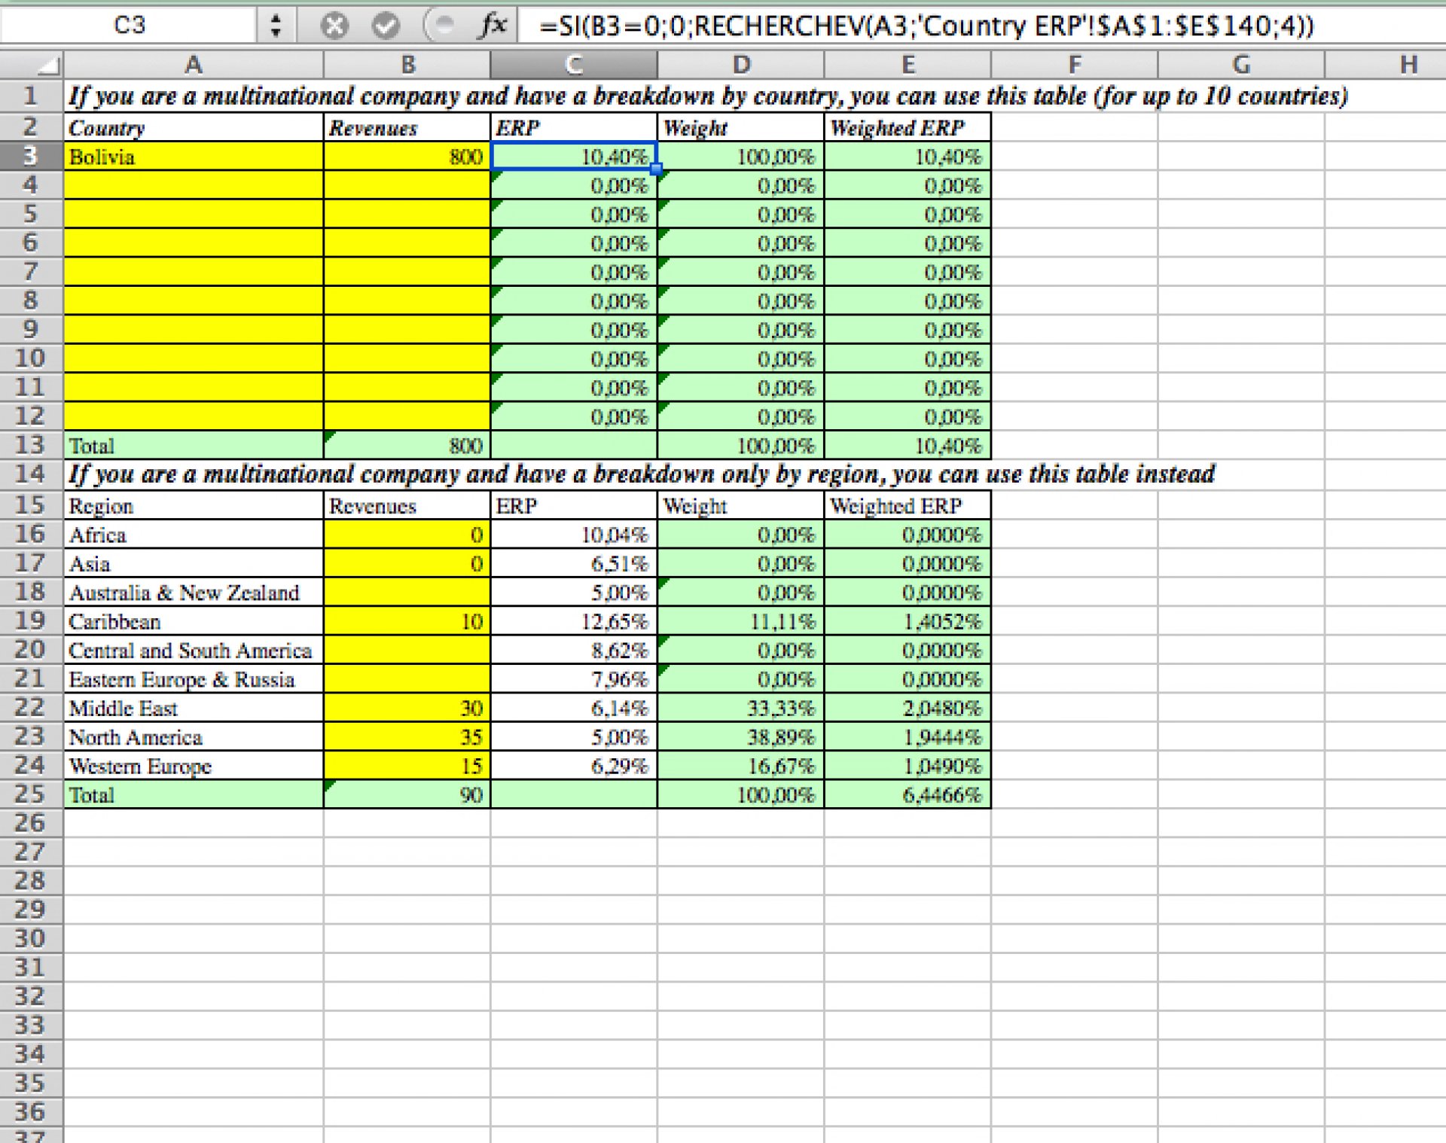1446x1143 pixels.
Task: Click the regional total revenues 90
Action: (x=407, y=794)
